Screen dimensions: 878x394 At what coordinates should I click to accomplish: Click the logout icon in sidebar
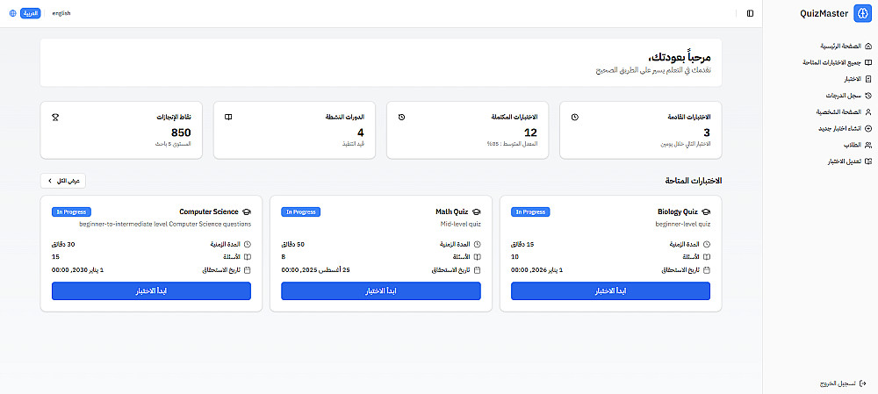tap(864, 383)
